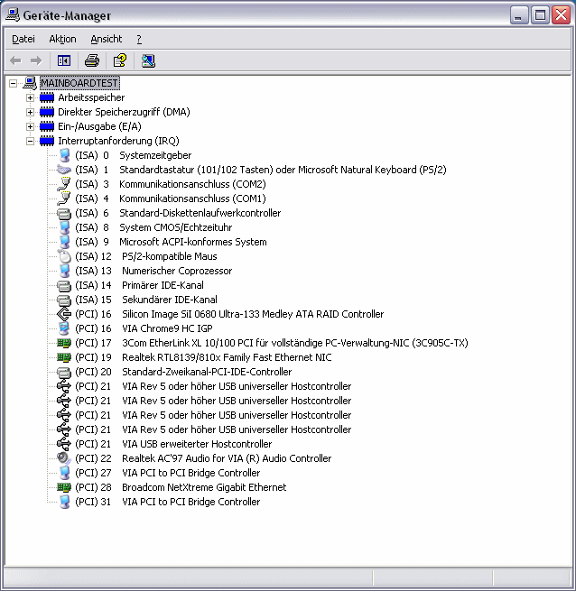Click the Interruptanforderung (IRQ) chip icon
This screenshot has width=576, height=591.
point(47,141)
